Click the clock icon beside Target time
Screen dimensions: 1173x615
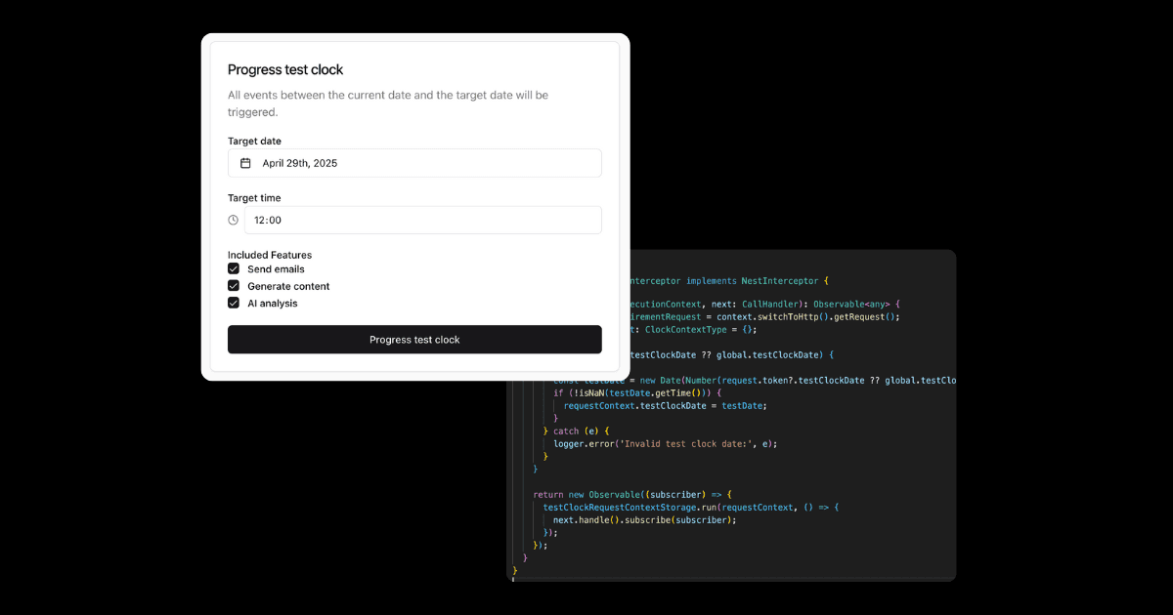click(234, 220)
